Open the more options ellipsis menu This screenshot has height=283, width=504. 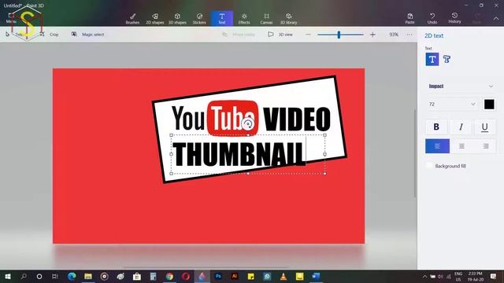pyautogui.click(x=409, y=35)
